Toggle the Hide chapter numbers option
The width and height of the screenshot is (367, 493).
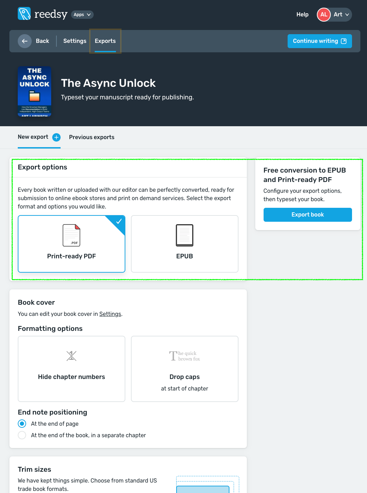click(x=71, y=369)
